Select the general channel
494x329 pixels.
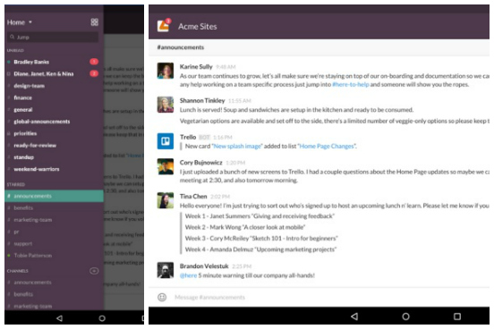point(23,110)
